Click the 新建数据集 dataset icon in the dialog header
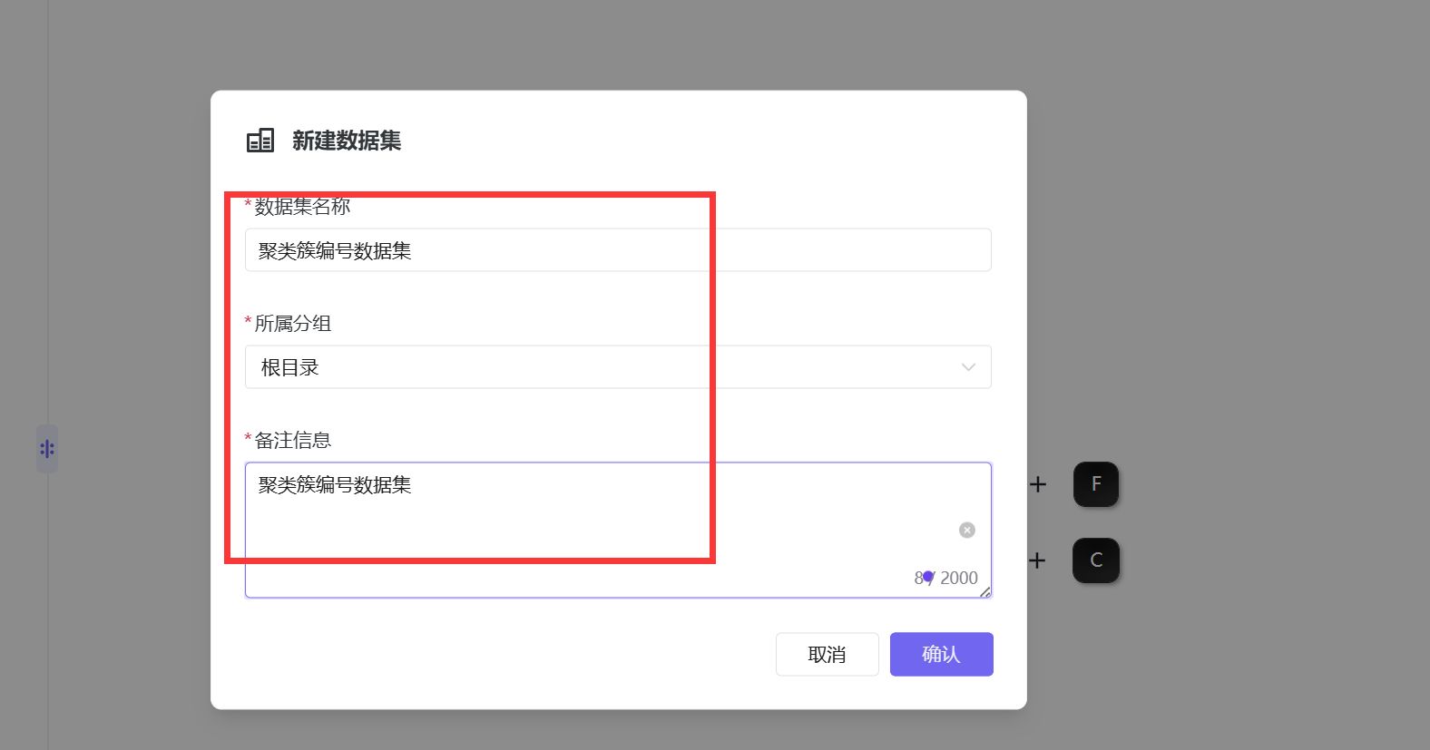Image resolution: width=1430 pixels, height=750 pixels. (x=260, y=140)
